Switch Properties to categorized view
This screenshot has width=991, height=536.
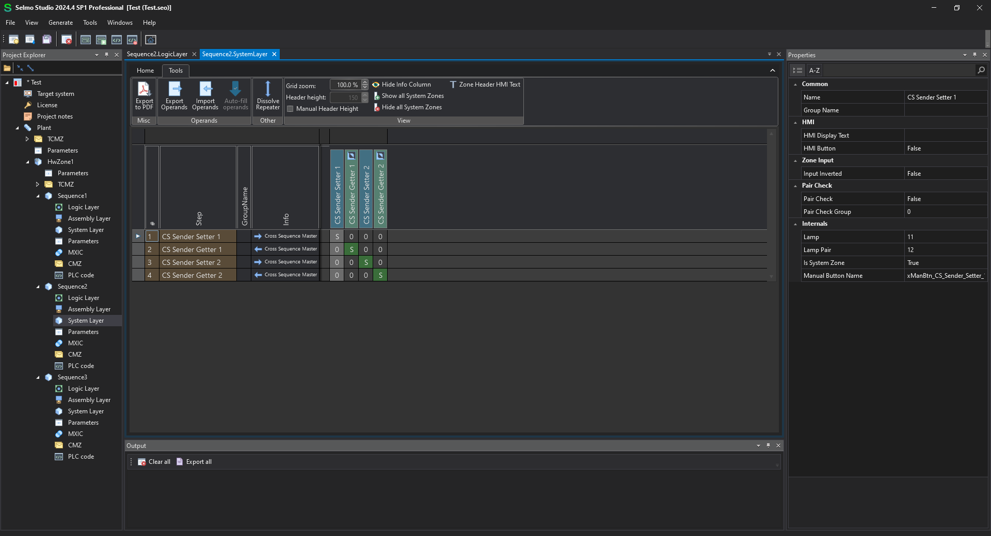[797, 70]
